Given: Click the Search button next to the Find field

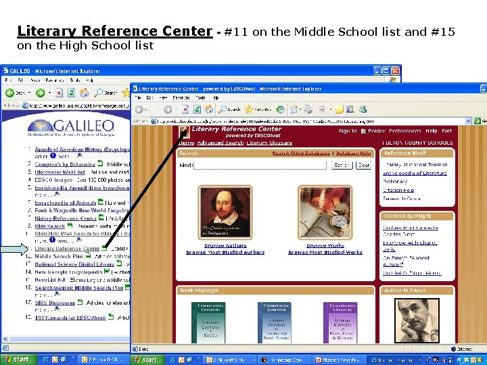Looking at the screenshot, I should pos(342,165).
